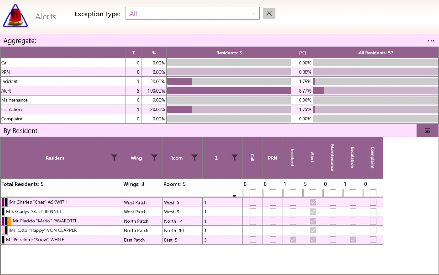
Task: Click the Alert row Residents progress bar
Action: (x=230, y=90)
